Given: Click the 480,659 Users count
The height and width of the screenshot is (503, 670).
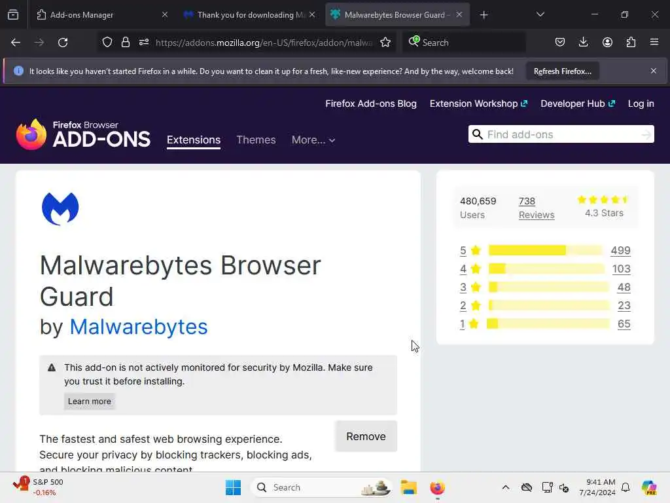Looking at the screenshot, I should pyautogui.click(x=478, y=208).
